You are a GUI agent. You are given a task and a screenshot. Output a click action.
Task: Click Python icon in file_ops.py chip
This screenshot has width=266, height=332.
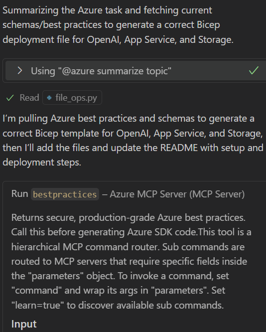tap(49, 98)
